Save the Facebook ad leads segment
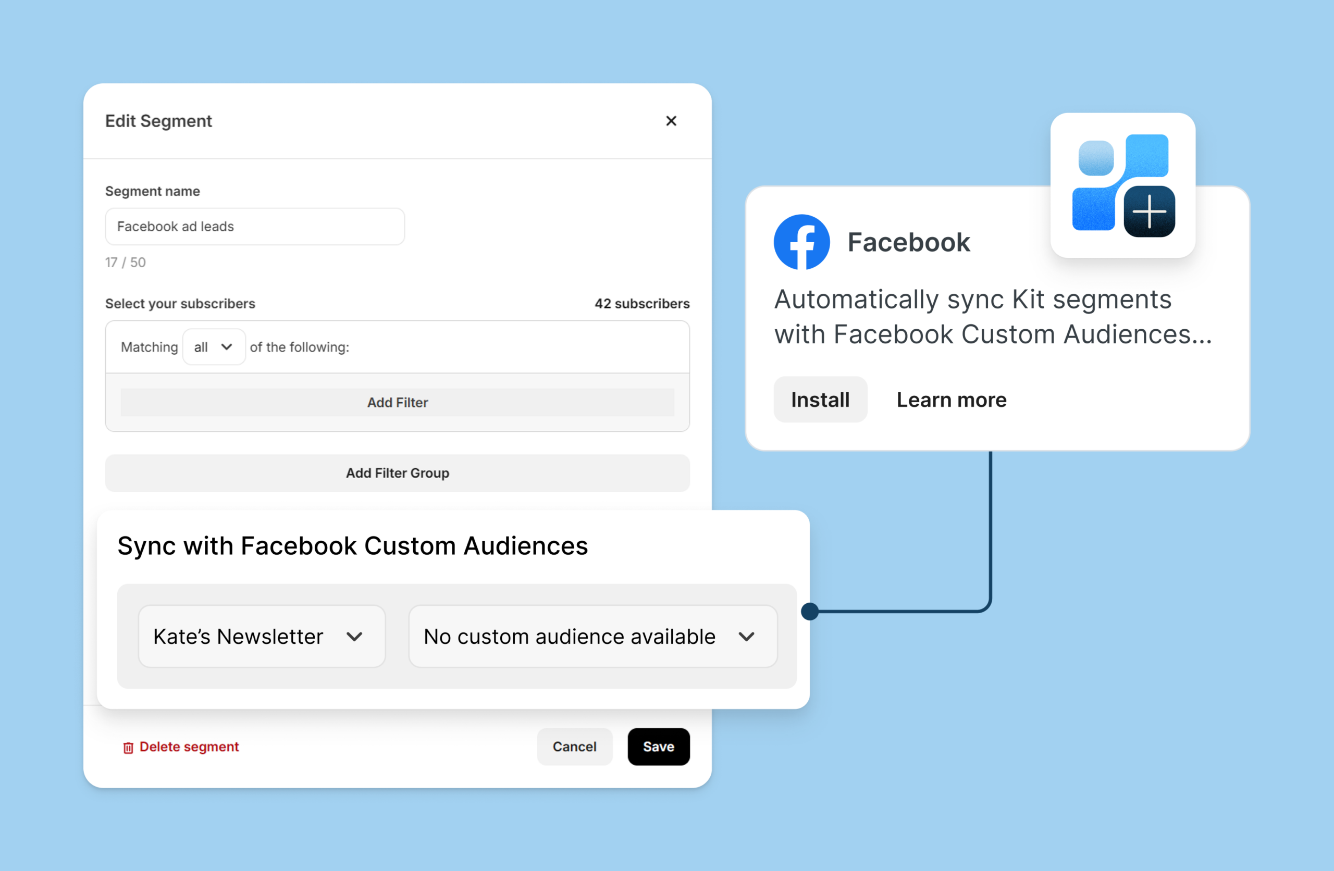The height and width of the screenshot is (871, 1334). click(x=659, y=746)
